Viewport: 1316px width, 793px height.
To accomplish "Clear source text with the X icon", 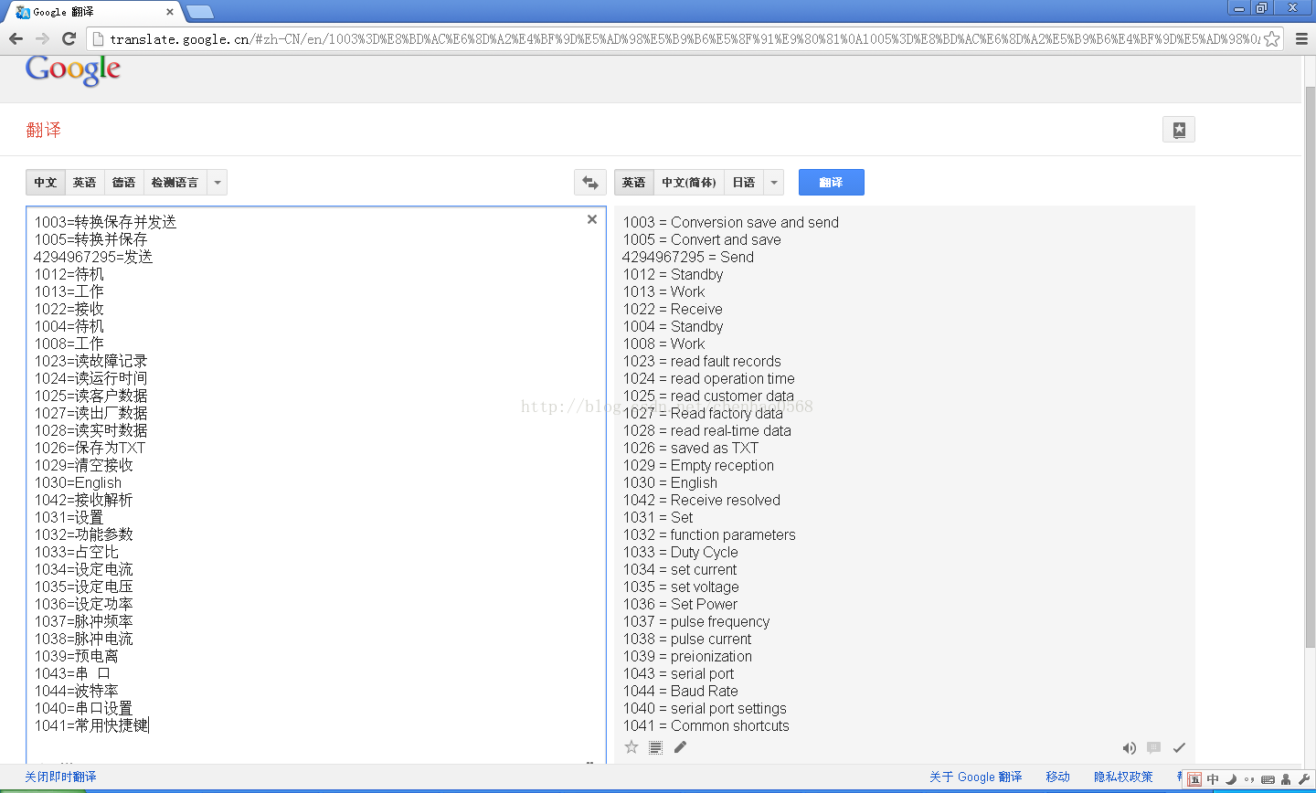I will (592, 219).
